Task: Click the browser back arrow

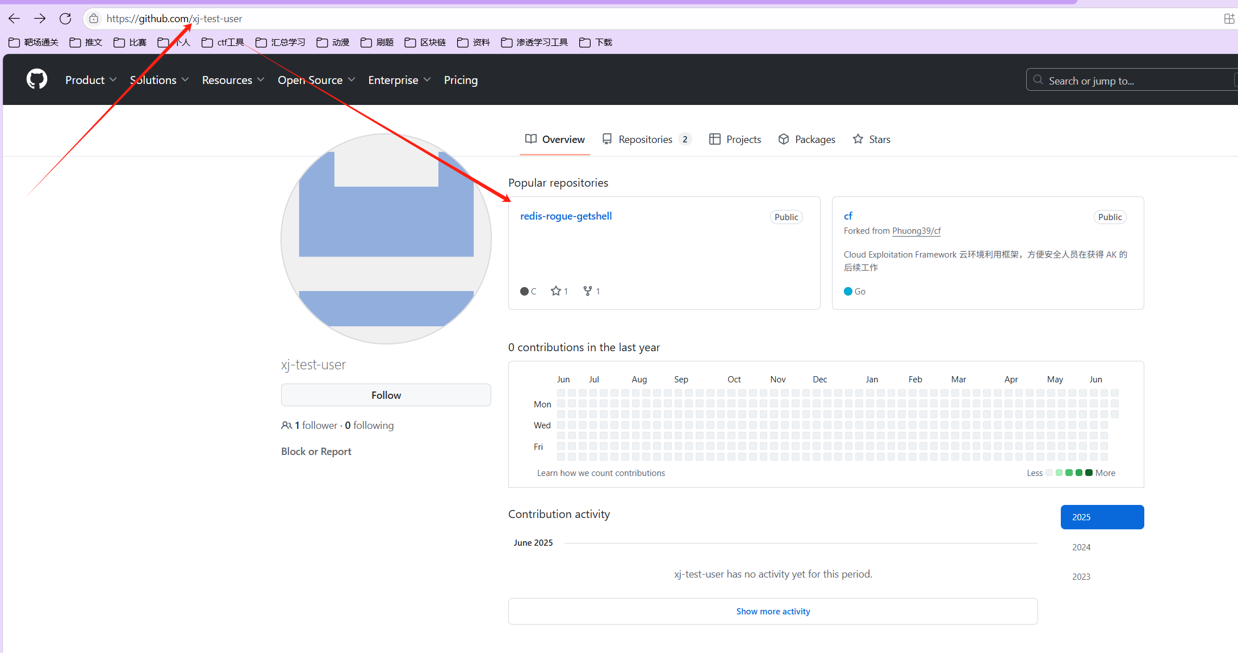Action: coord(14,19)
